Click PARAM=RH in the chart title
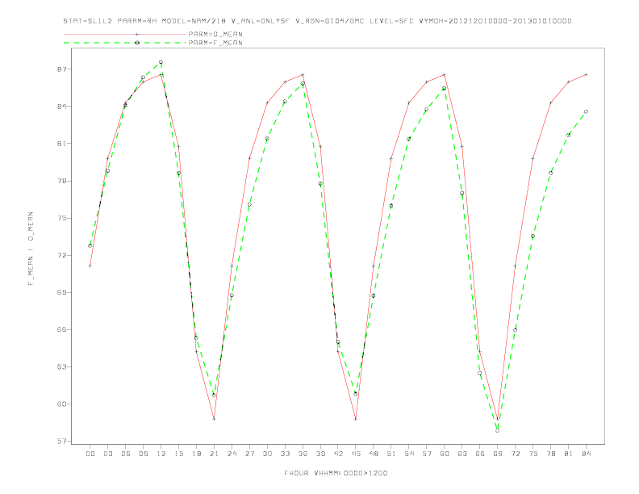This screenshot has width=639, height=494. pos(137,21)
